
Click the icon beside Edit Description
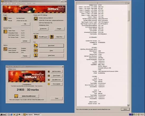click(49, 72)
